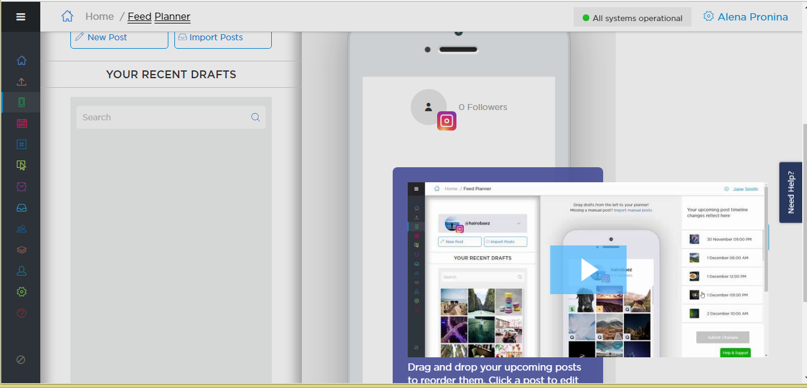
Task: Click into the drafts Search field
Action: click(x=162, y=117)
